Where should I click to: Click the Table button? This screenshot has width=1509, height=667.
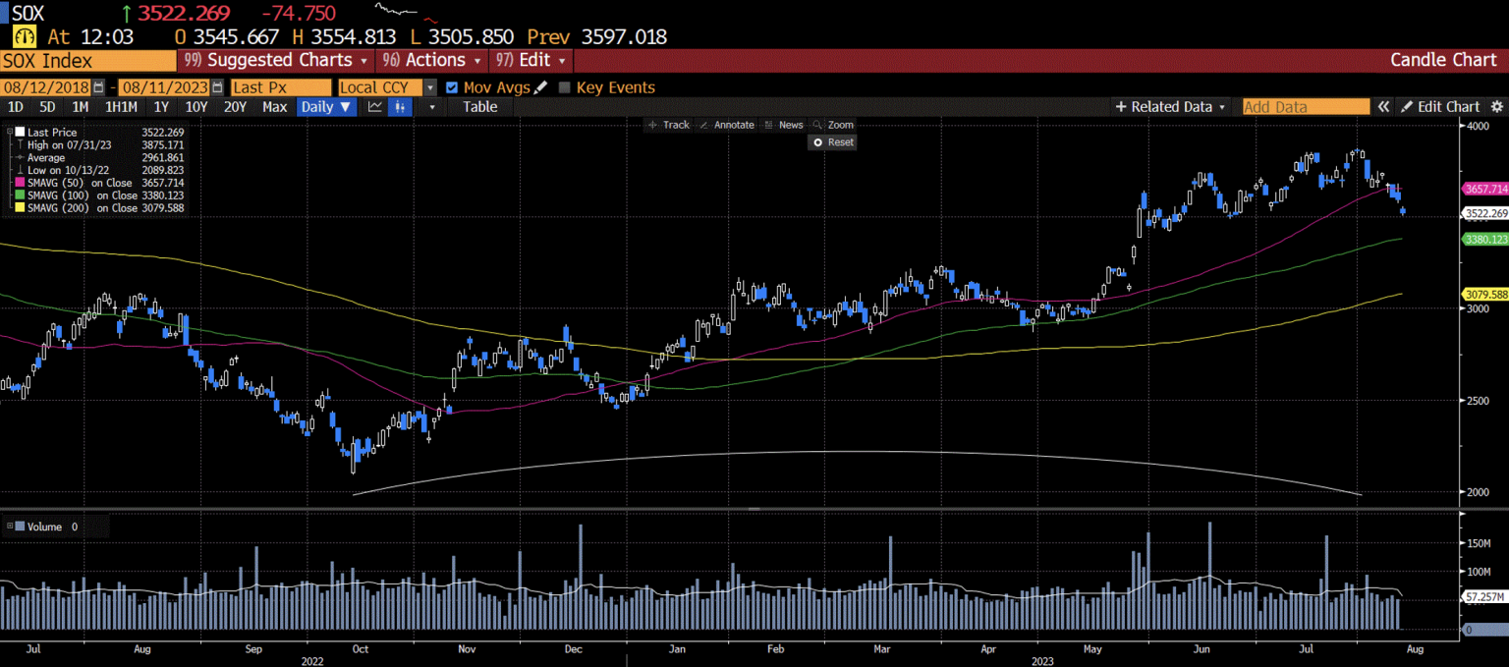479,106
